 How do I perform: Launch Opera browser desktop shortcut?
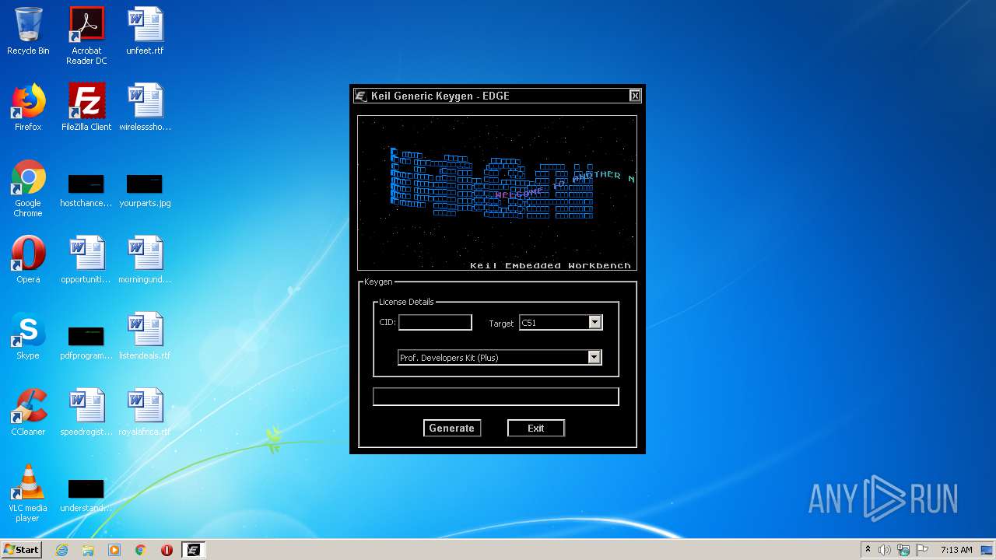28,260
